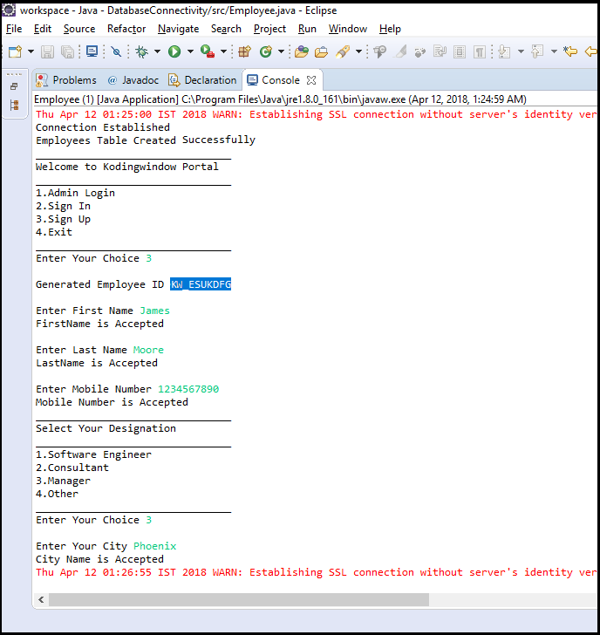Click the 'James' first name input text
The image size is (600, 635).
pos(154,311)
